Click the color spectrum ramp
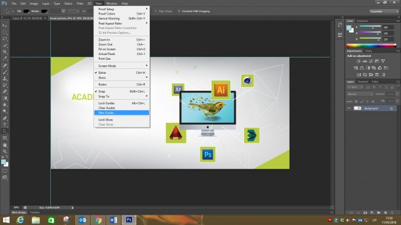 click(371, 46)
